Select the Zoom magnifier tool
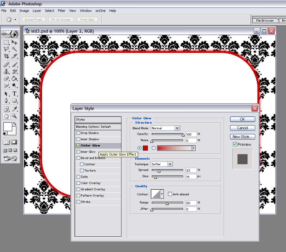 14,116
